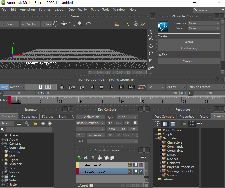Open Snap on Frames dropdown
The height and width of the screenshot is (188, 225).
click(206, 87)
